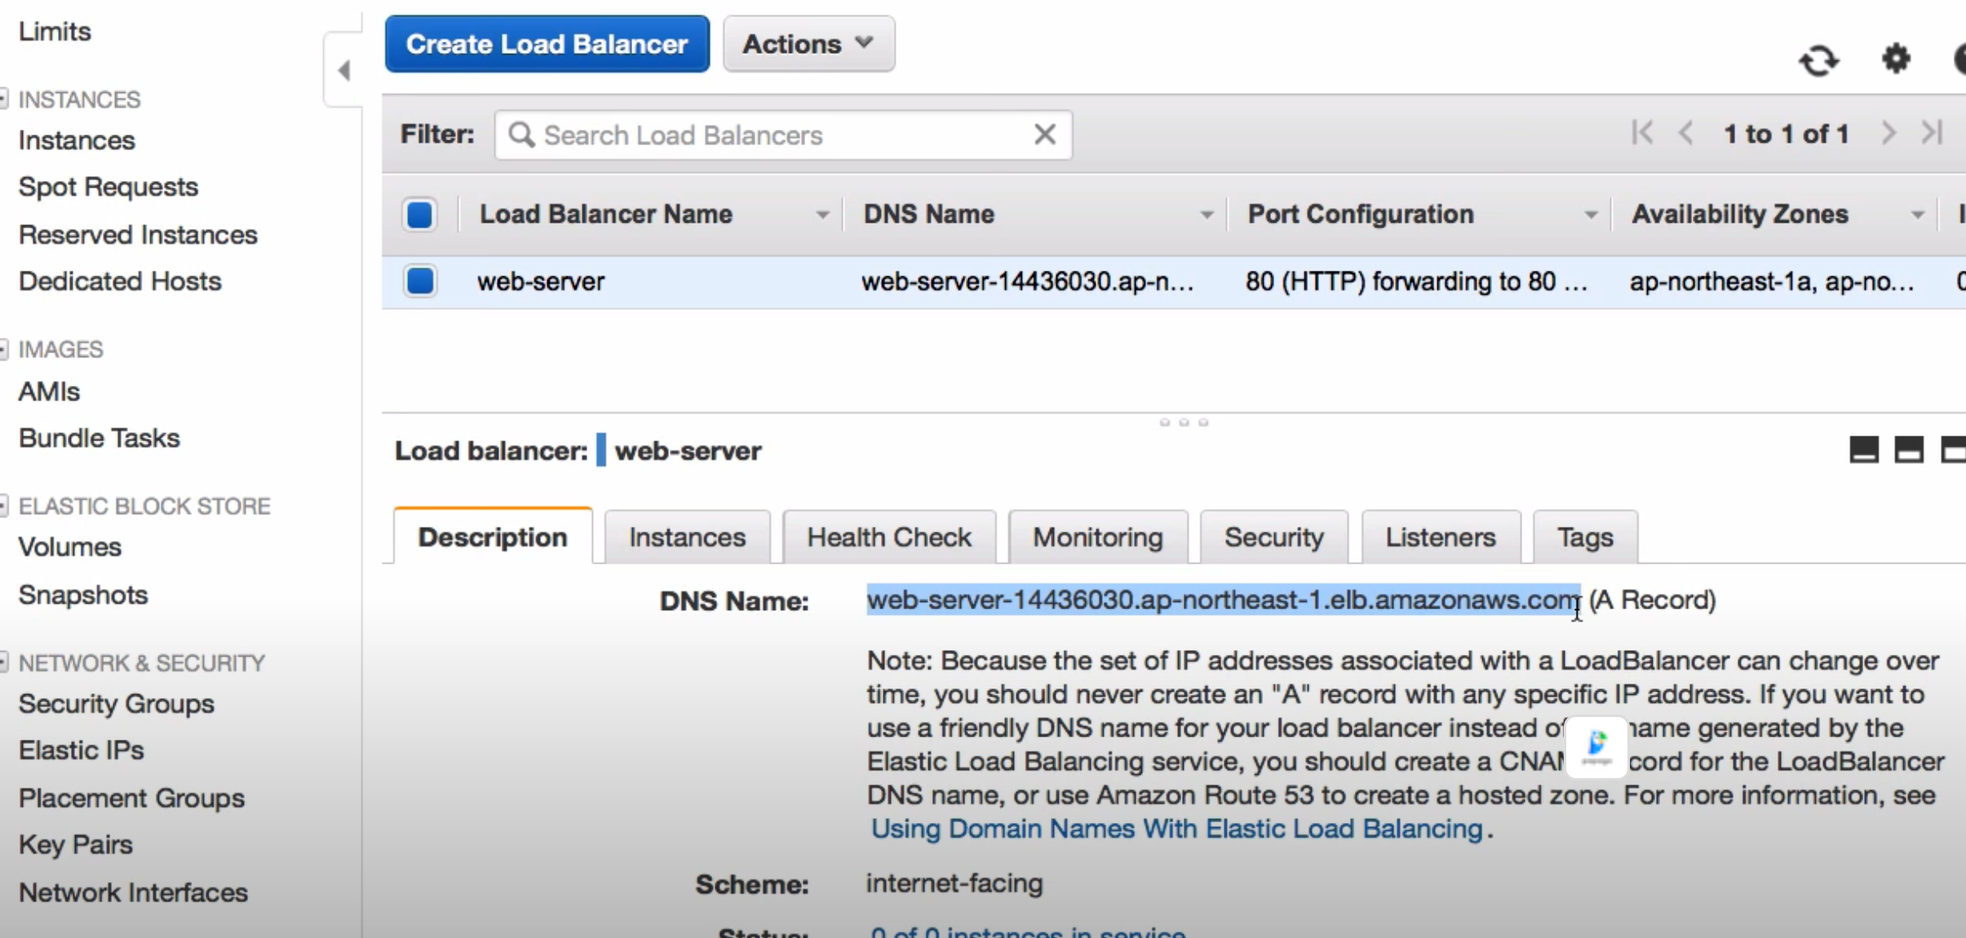Toggle the select-all header checkbox

(419, 215)
